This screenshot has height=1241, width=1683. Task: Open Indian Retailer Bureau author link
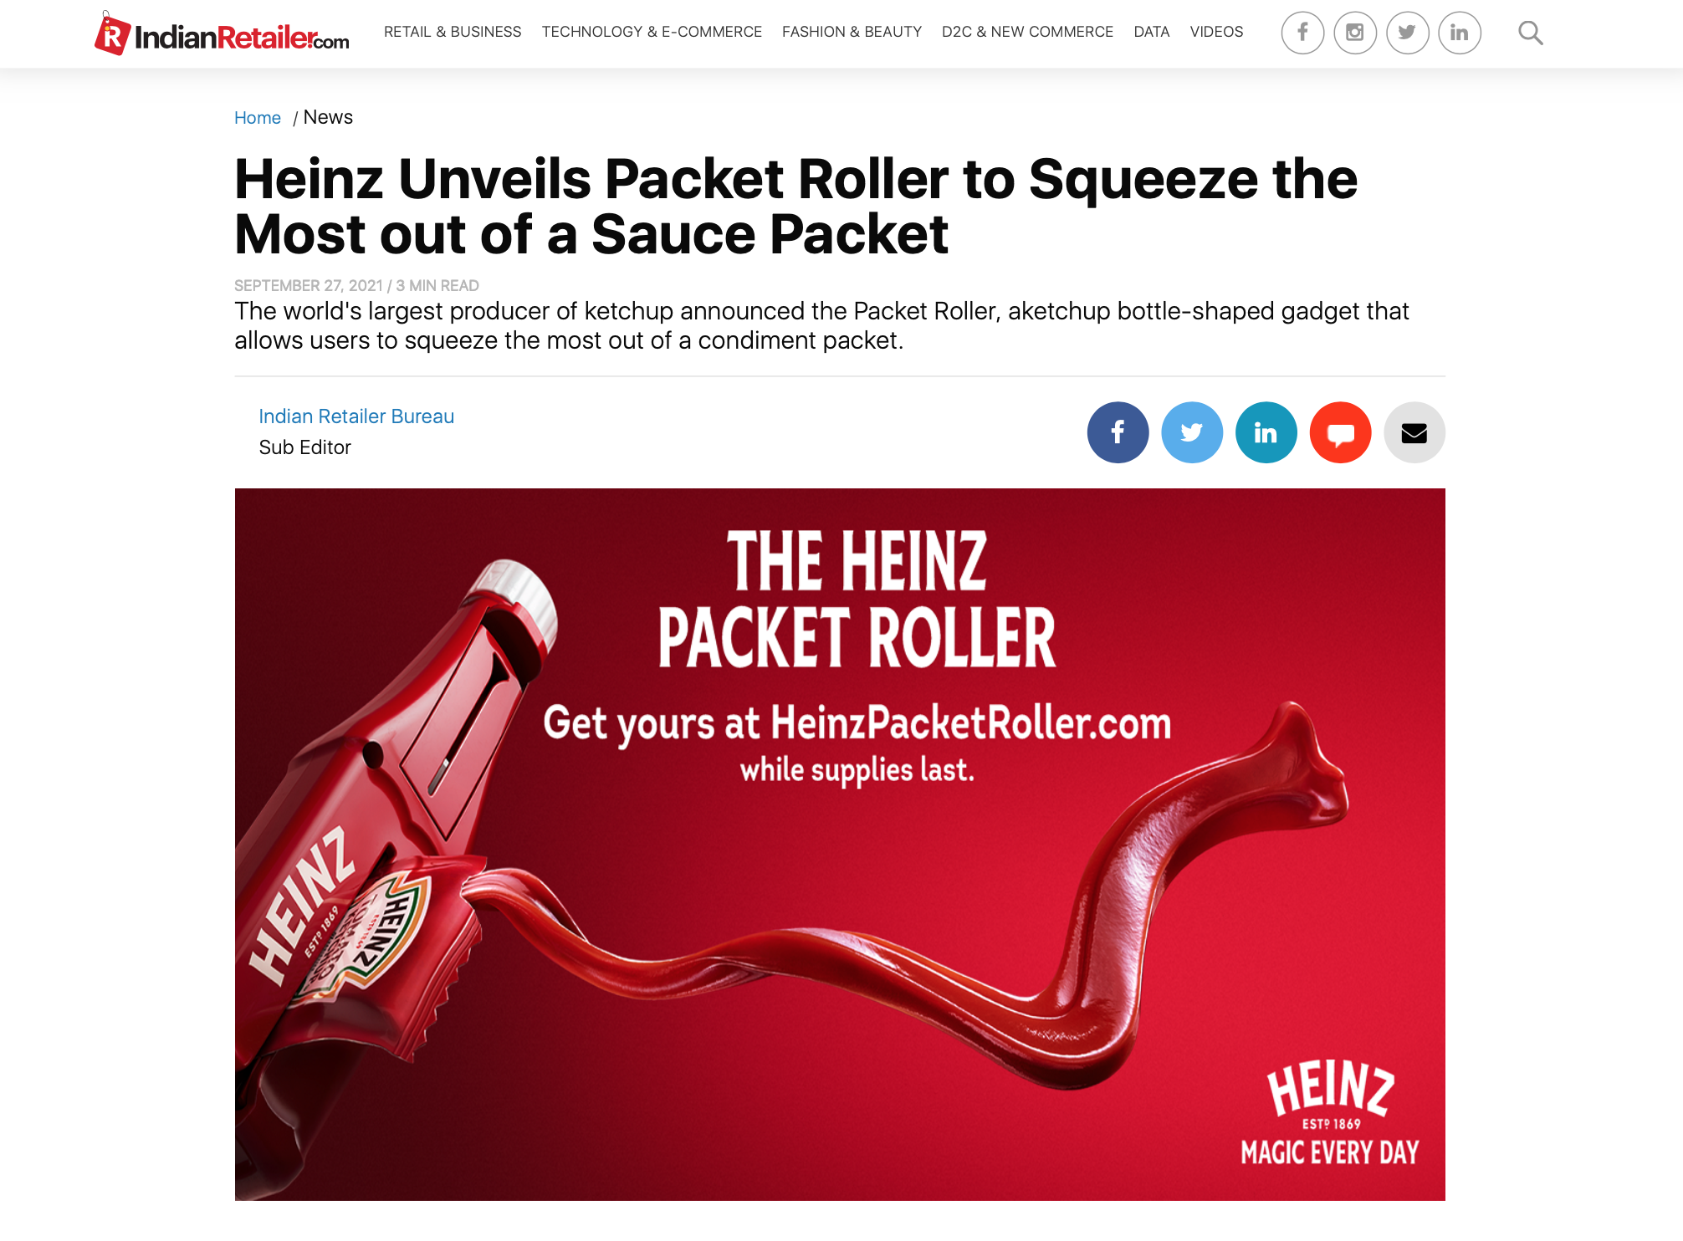(356, 416)
